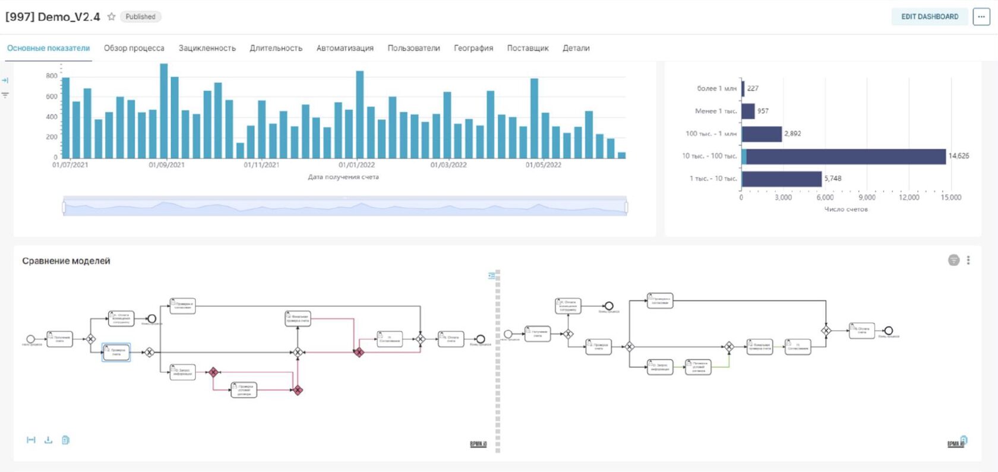Switch to the География tab
Image resolution: width=998 pixels, height=472 pixels.
coord(473,48)
